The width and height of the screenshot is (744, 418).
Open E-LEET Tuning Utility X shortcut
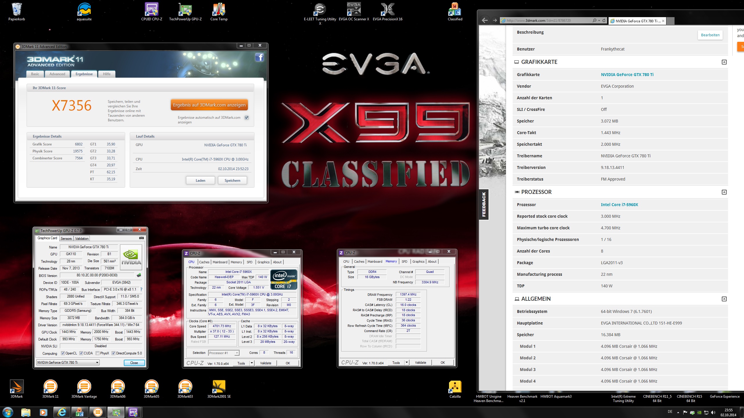(x=320, y=14)
